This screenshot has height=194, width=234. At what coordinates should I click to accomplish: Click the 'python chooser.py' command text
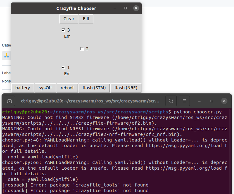tap(198, 112)
